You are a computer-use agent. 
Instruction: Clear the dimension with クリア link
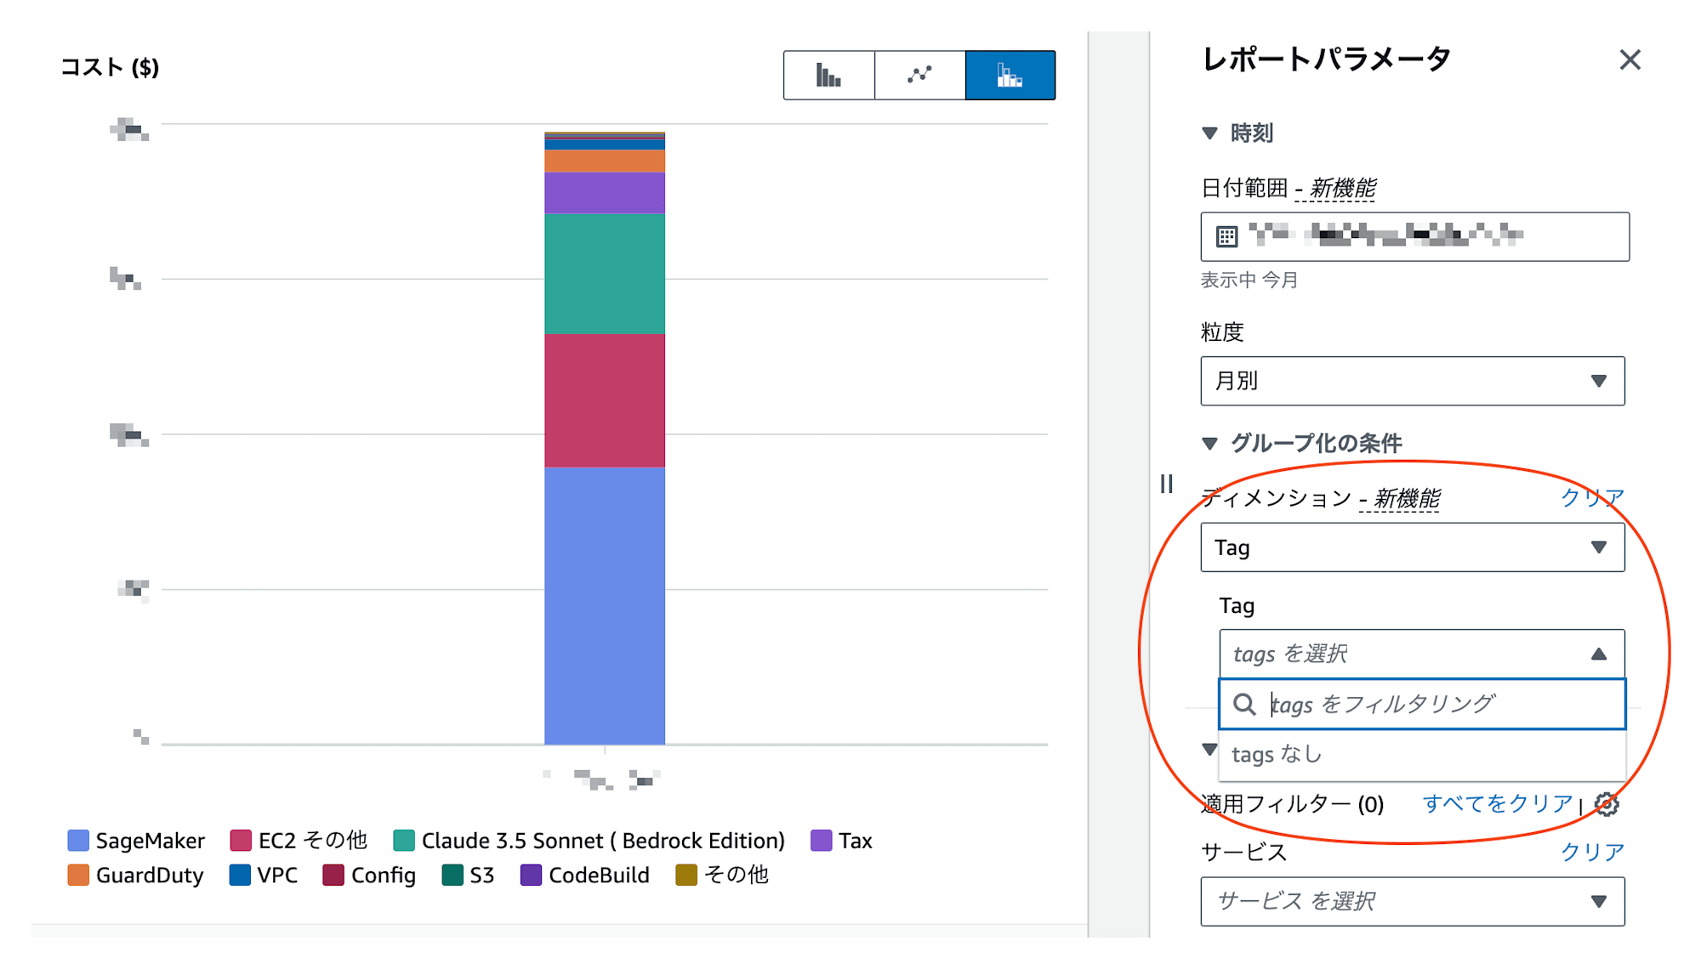coord(1592,497)
